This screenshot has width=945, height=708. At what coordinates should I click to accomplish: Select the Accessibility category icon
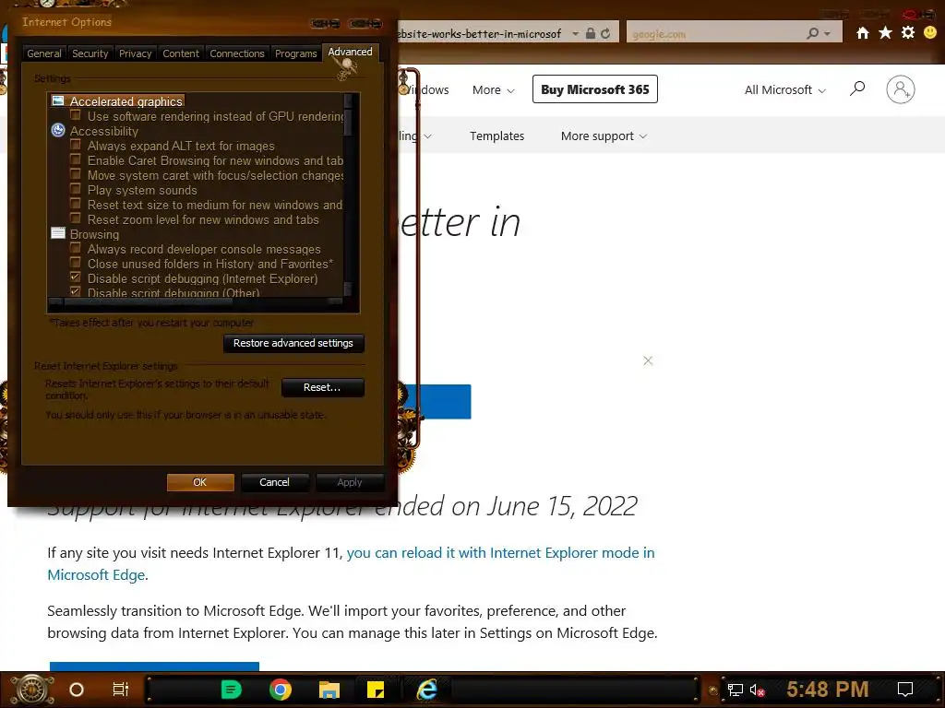click(58, 130)
